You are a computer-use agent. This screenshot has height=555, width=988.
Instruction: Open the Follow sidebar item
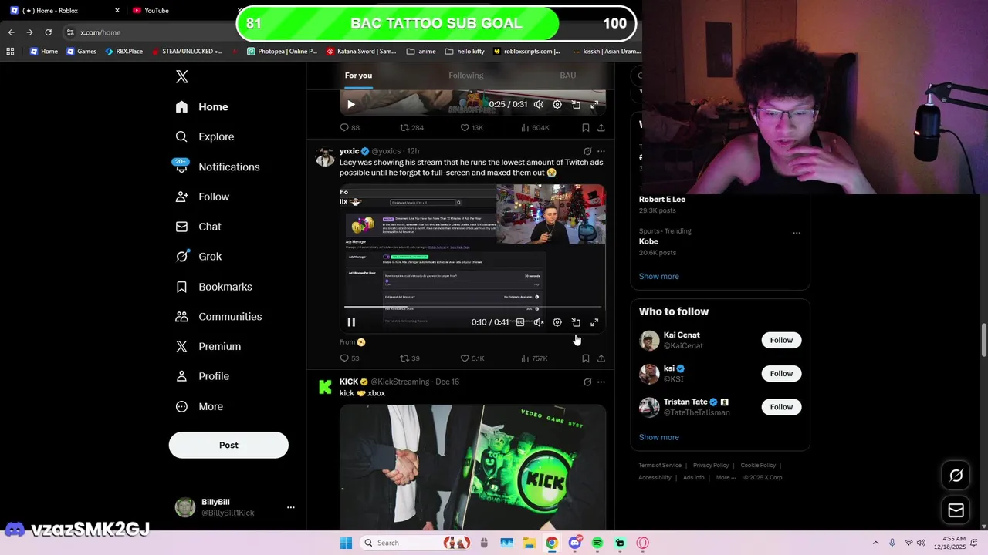(202, 197)
